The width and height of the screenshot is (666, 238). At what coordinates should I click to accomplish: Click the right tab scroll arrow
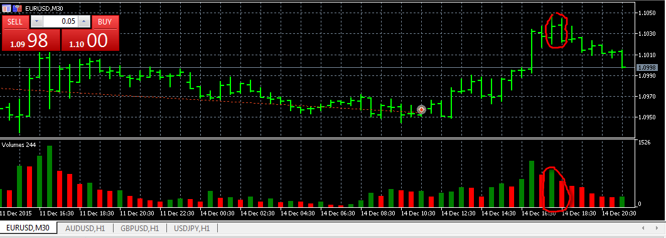click(x=657, y=228)
